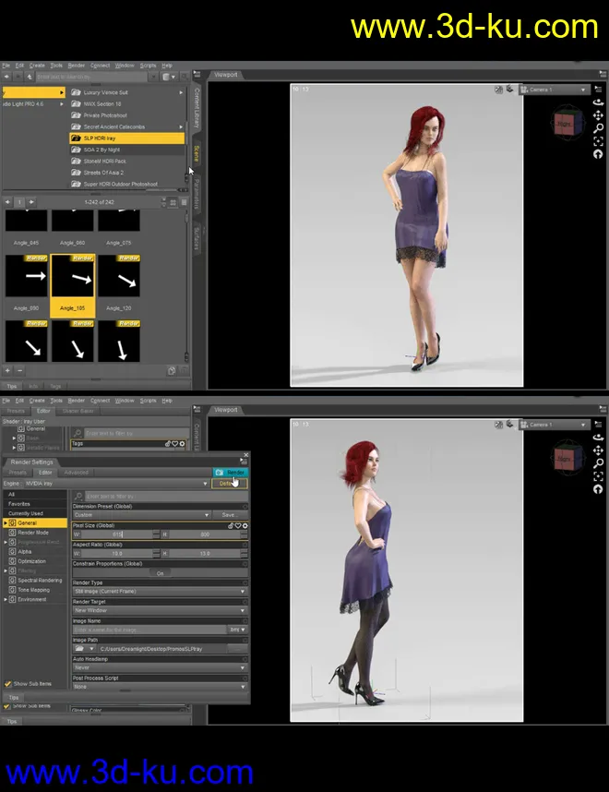Screen dimensions: 609x792
Task: Click the Tone Mapping group icon
Action: (x=12, y=589)
